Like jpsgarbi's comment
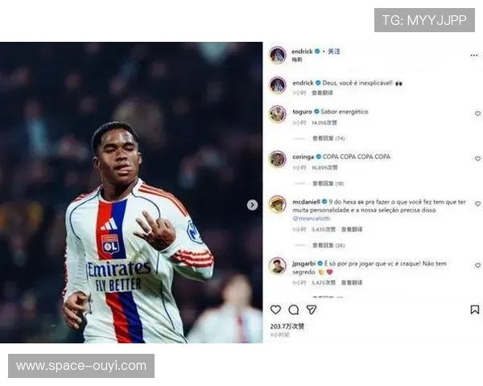Image resolution: width=483 pixels, height=386 pixels. tap(477, 265)
